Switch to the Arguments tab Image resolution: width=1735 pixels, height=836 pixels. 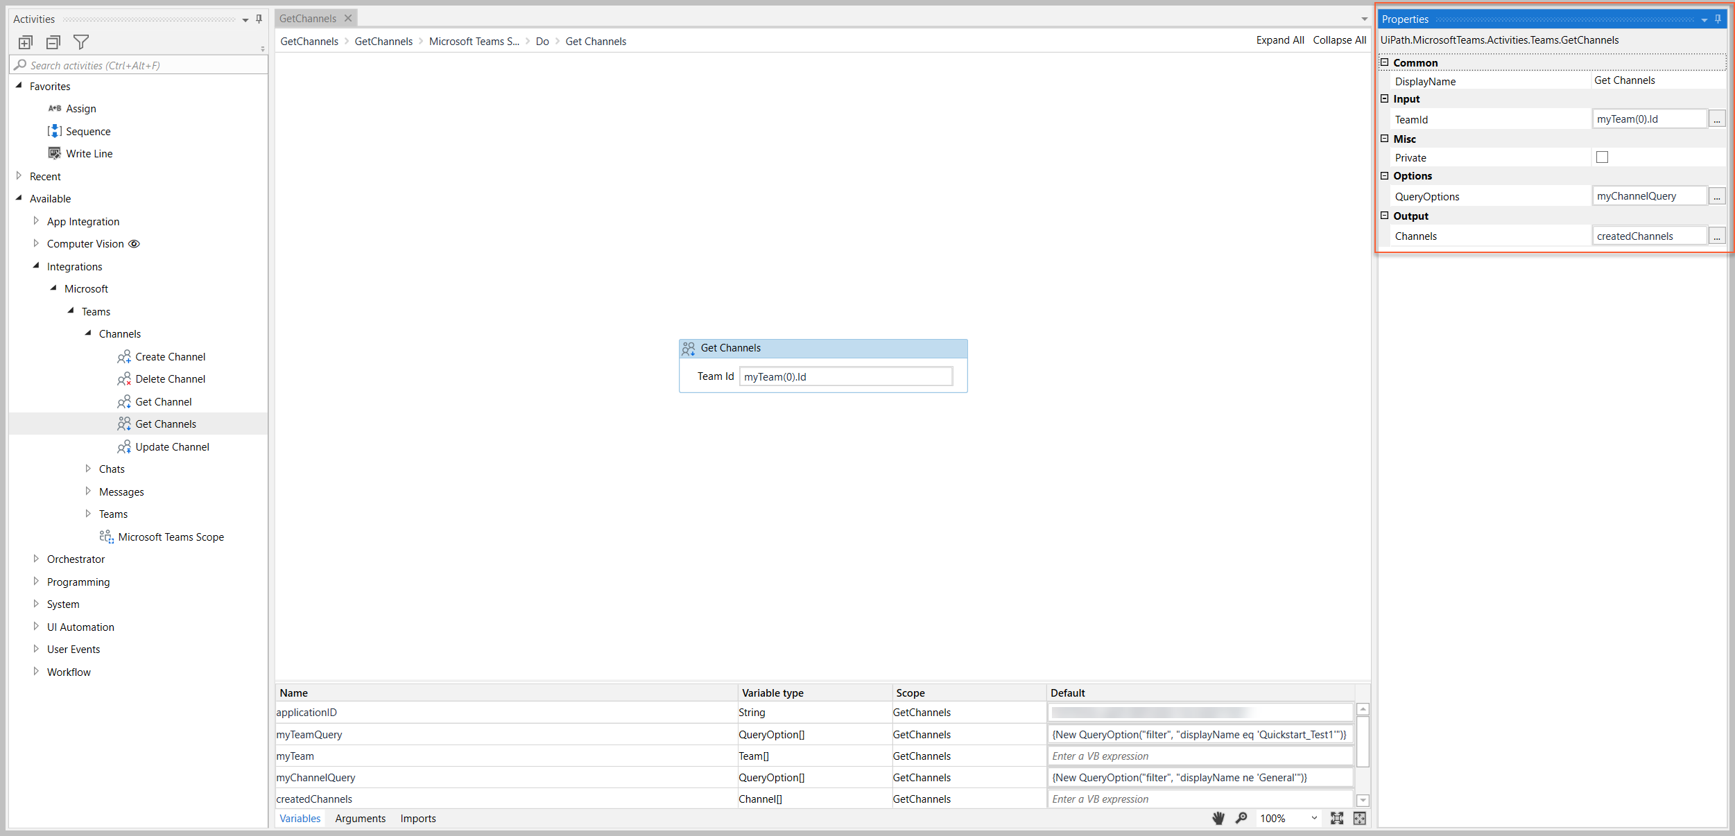point(361,819)
